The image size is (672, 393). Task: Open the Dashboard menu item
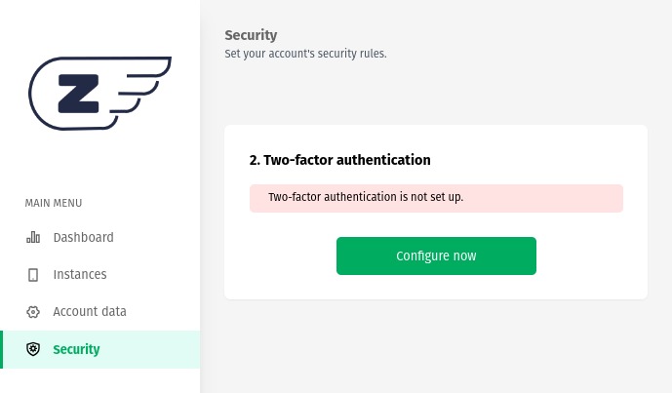click(x=83, y=237)
